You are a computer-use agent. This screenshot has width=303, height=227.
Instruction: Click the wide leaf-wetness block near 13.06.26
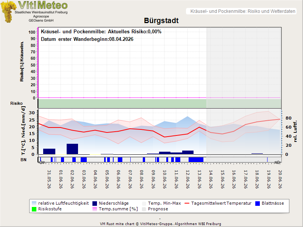pyautogui.click(x=196, y=160)
